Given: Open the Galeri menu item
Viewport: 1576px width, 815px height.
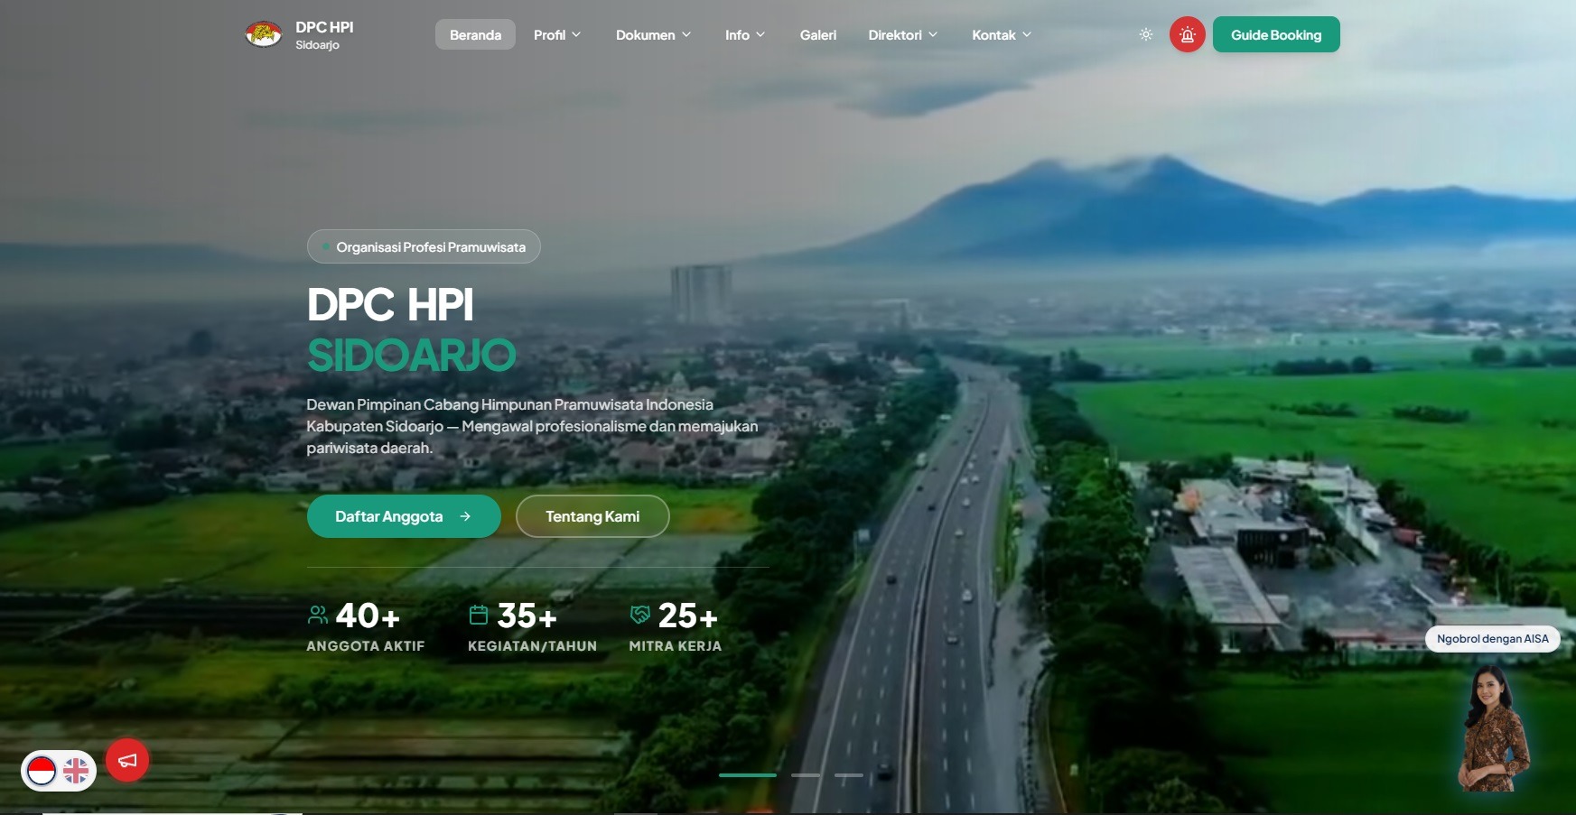Looking at the screenshot, I should [x=818, y=34].
